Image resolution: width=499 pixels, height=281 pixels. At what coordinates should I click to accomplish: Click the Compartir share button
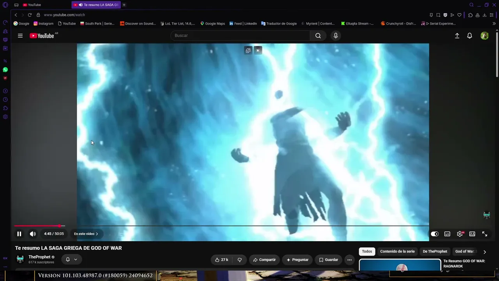point(264,260)
